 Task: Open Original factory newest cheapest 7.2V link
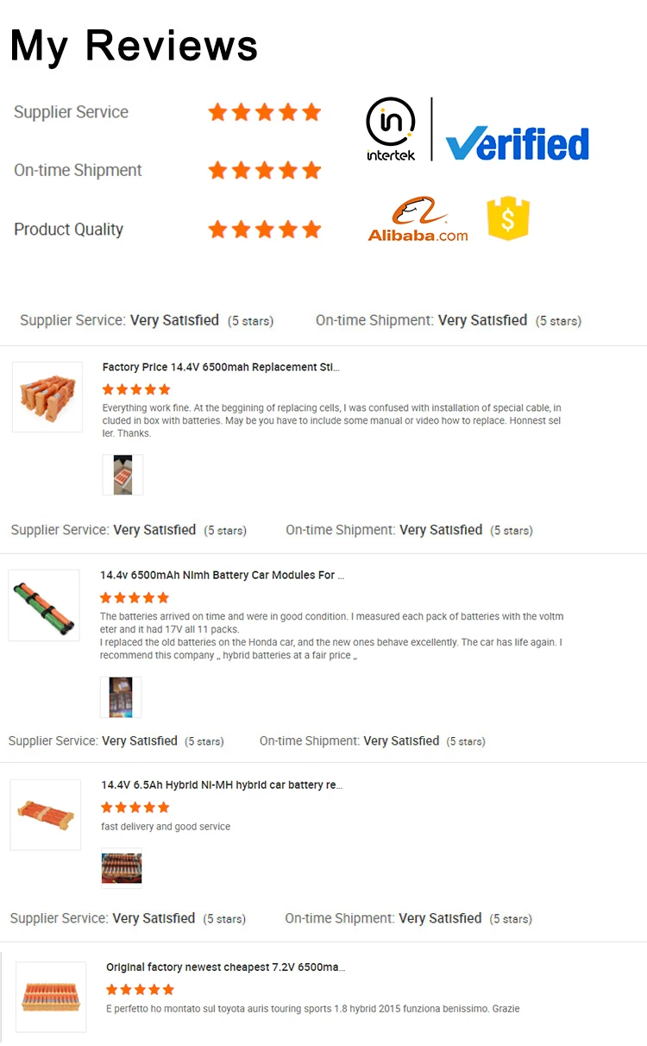coord(225,967)
